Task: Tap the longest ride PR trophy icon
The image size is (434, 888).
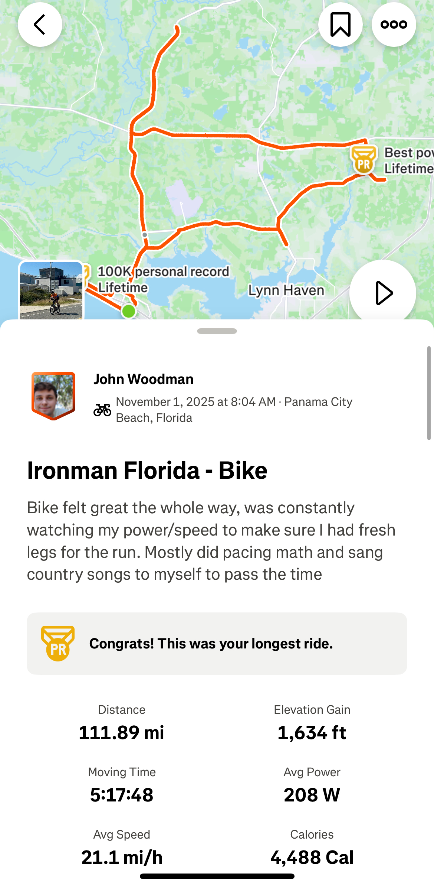Action: pyautogui.click(x=58, y=643)
